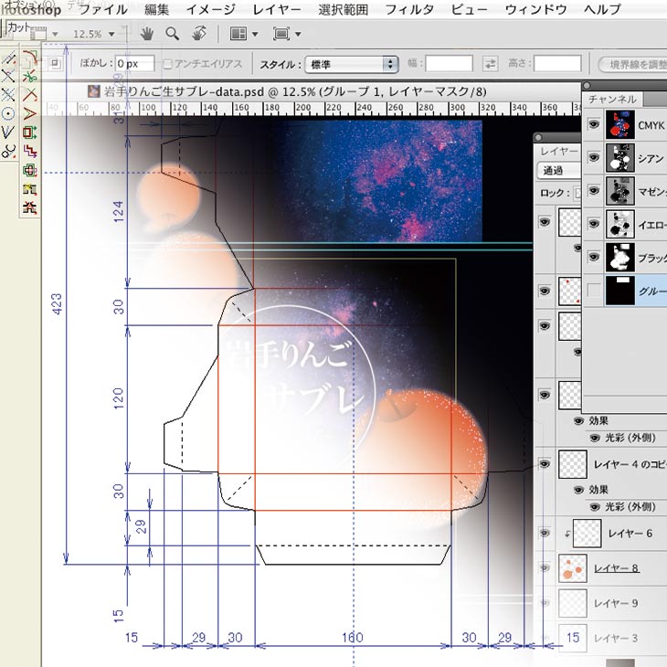Toggle 光彩 (外側) effect under レイヤー 4 のコピー
Image resolution: width=667 pixels, height=667 pixels.
(x=594, y=507)
